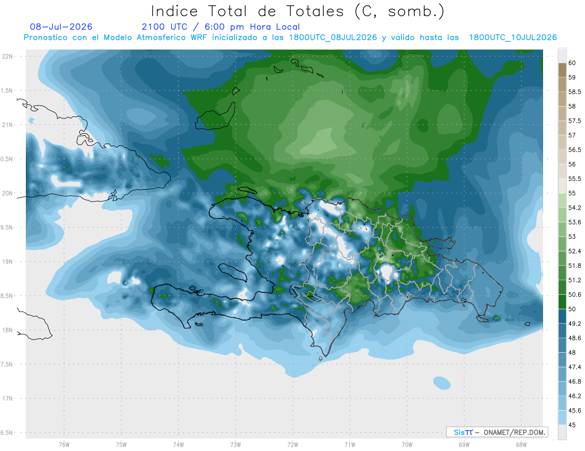Click the '55.5' value on the color scale

click(575, 179)
